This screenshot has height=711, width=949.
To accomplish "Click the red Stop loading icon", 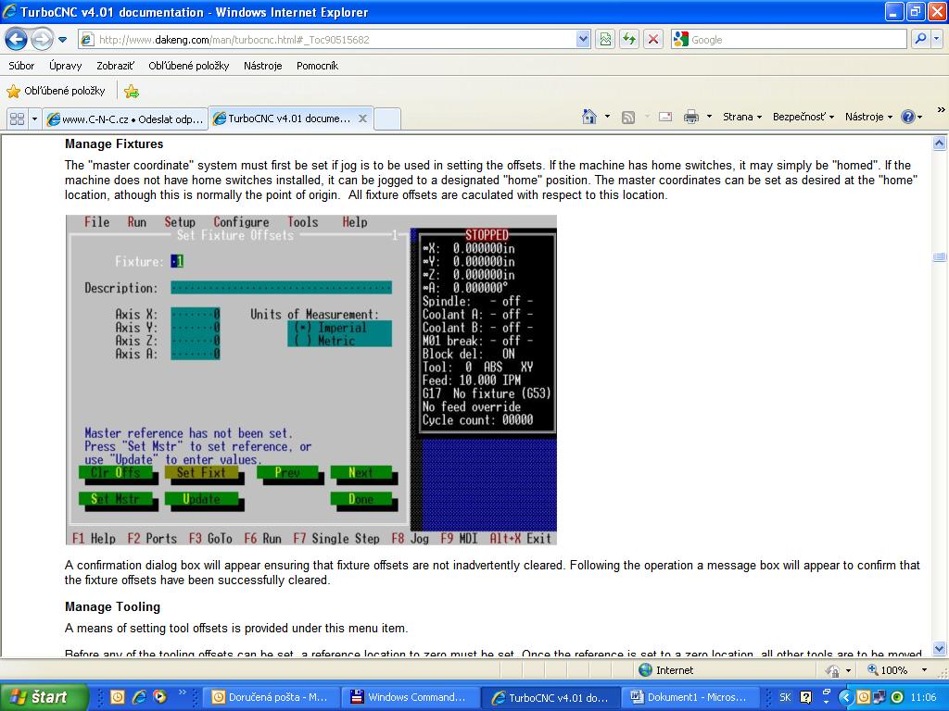I will pyautogui.click(x=653, y=40).
